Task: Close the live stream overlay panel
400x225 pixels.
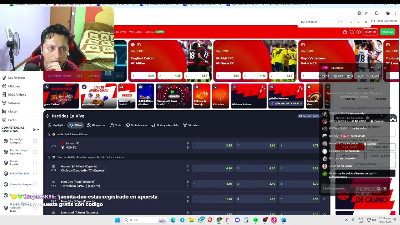Action: (385, 68)
